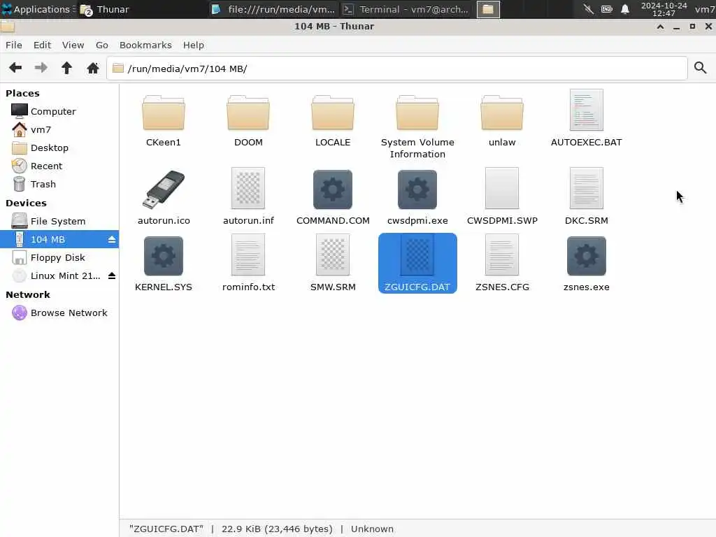Open the Go menu
Screen dimensions: 716x537
pyautogui.click(x=102, y=45)
